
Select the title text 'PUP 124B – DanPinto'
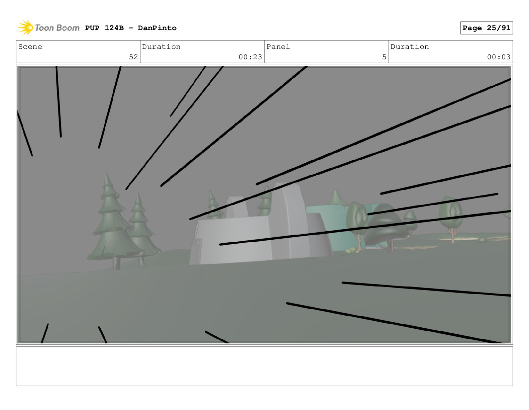click(131, 28)
